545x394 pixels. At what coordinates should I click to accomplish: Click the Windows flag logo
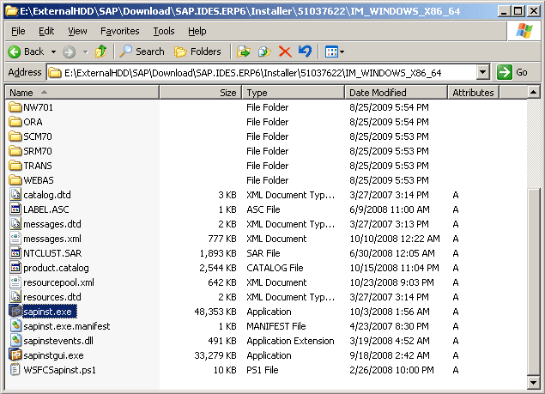point(524,31)
